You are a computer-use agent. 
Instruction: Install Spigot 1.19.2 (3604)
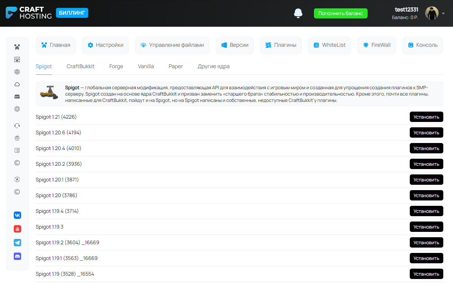pos(427,243)
